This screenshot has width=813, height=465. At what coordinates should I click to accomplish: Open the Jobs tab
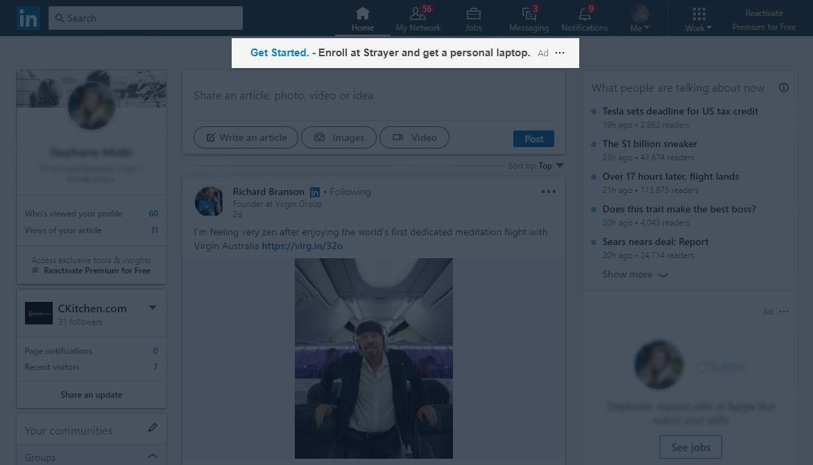click(x=473, y=19)
